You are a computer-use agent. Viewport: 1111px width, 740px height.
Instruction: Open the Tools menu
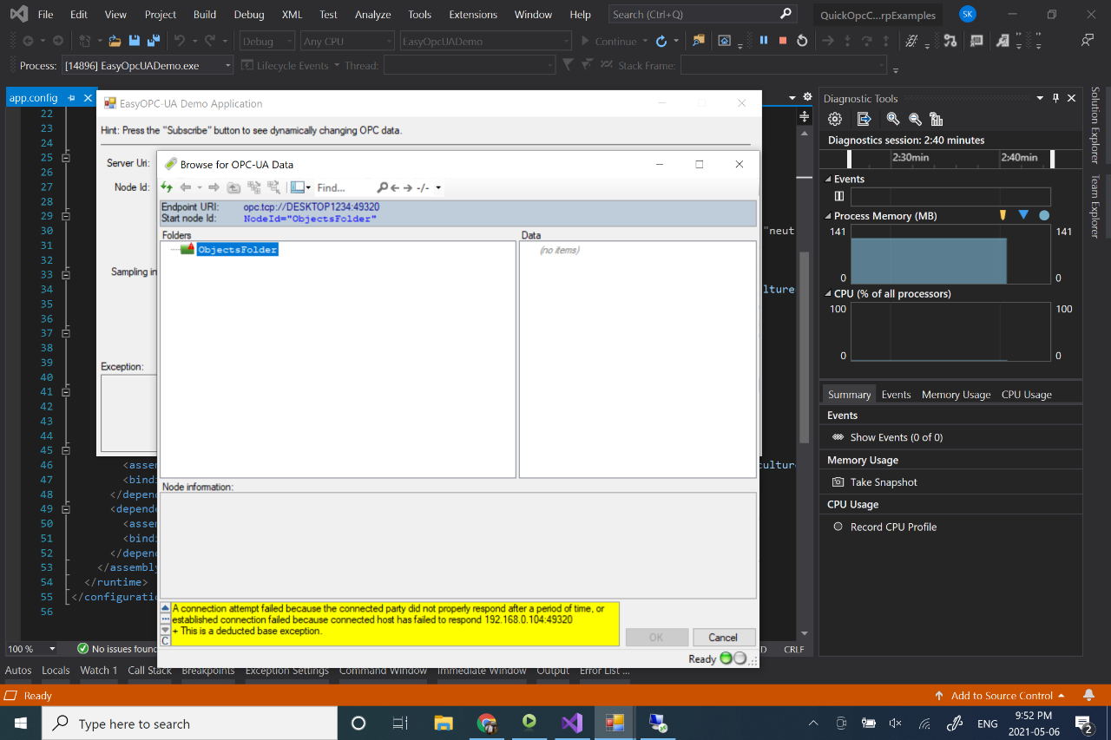click(x=419, y=15)
